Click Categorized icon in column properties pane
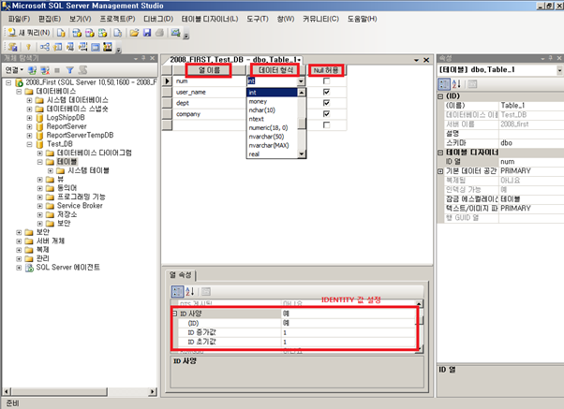Image resolution: width=564 pixels, height=409 pixels. click(177, 291)
